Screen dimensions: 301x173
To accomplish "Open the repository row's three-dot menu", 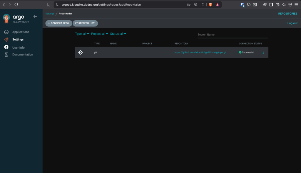I will 263,52.
